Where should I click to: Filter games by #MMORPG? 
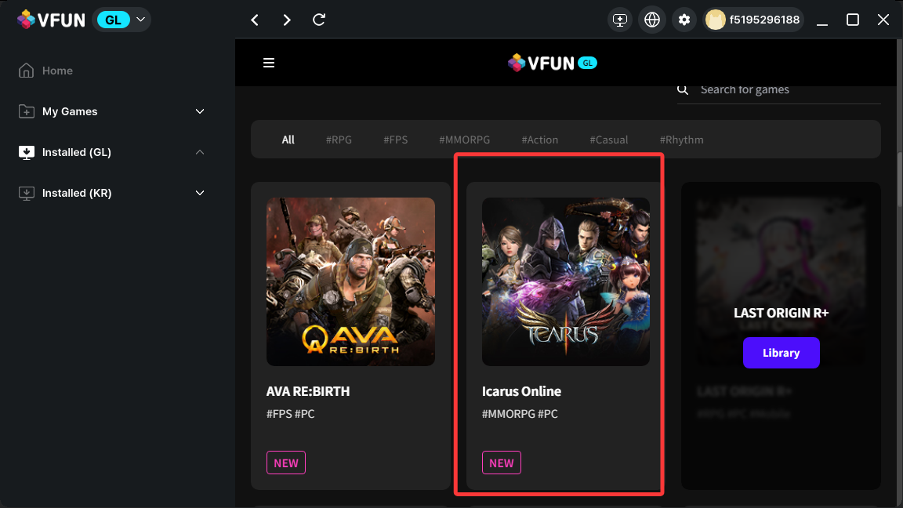(465, 140)
